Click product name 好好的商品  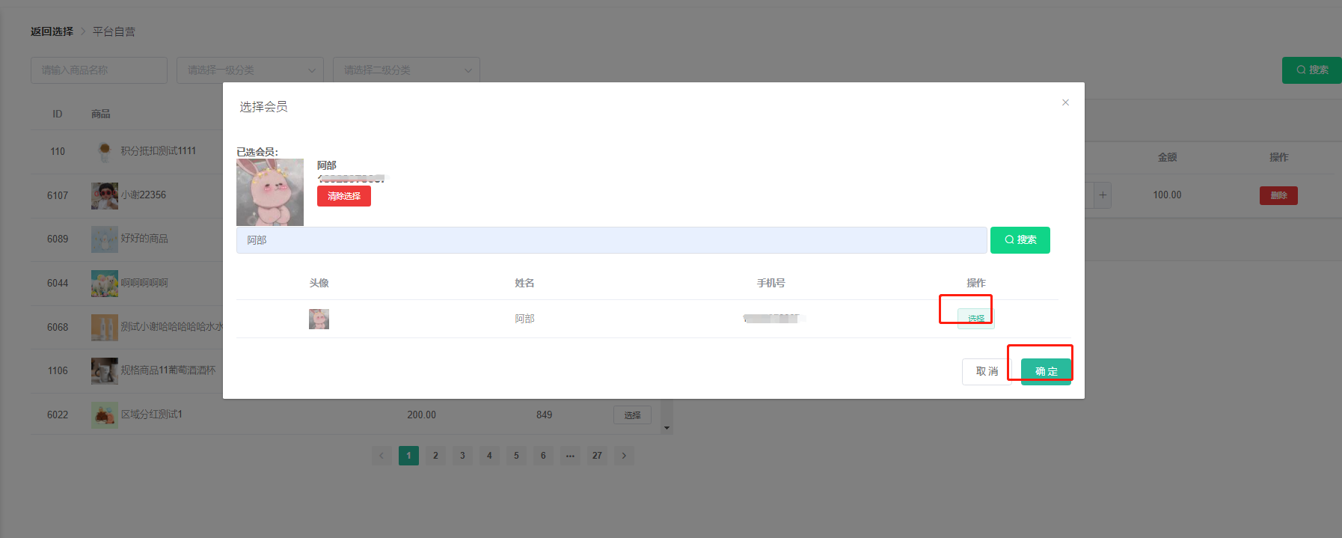point(144,239)
